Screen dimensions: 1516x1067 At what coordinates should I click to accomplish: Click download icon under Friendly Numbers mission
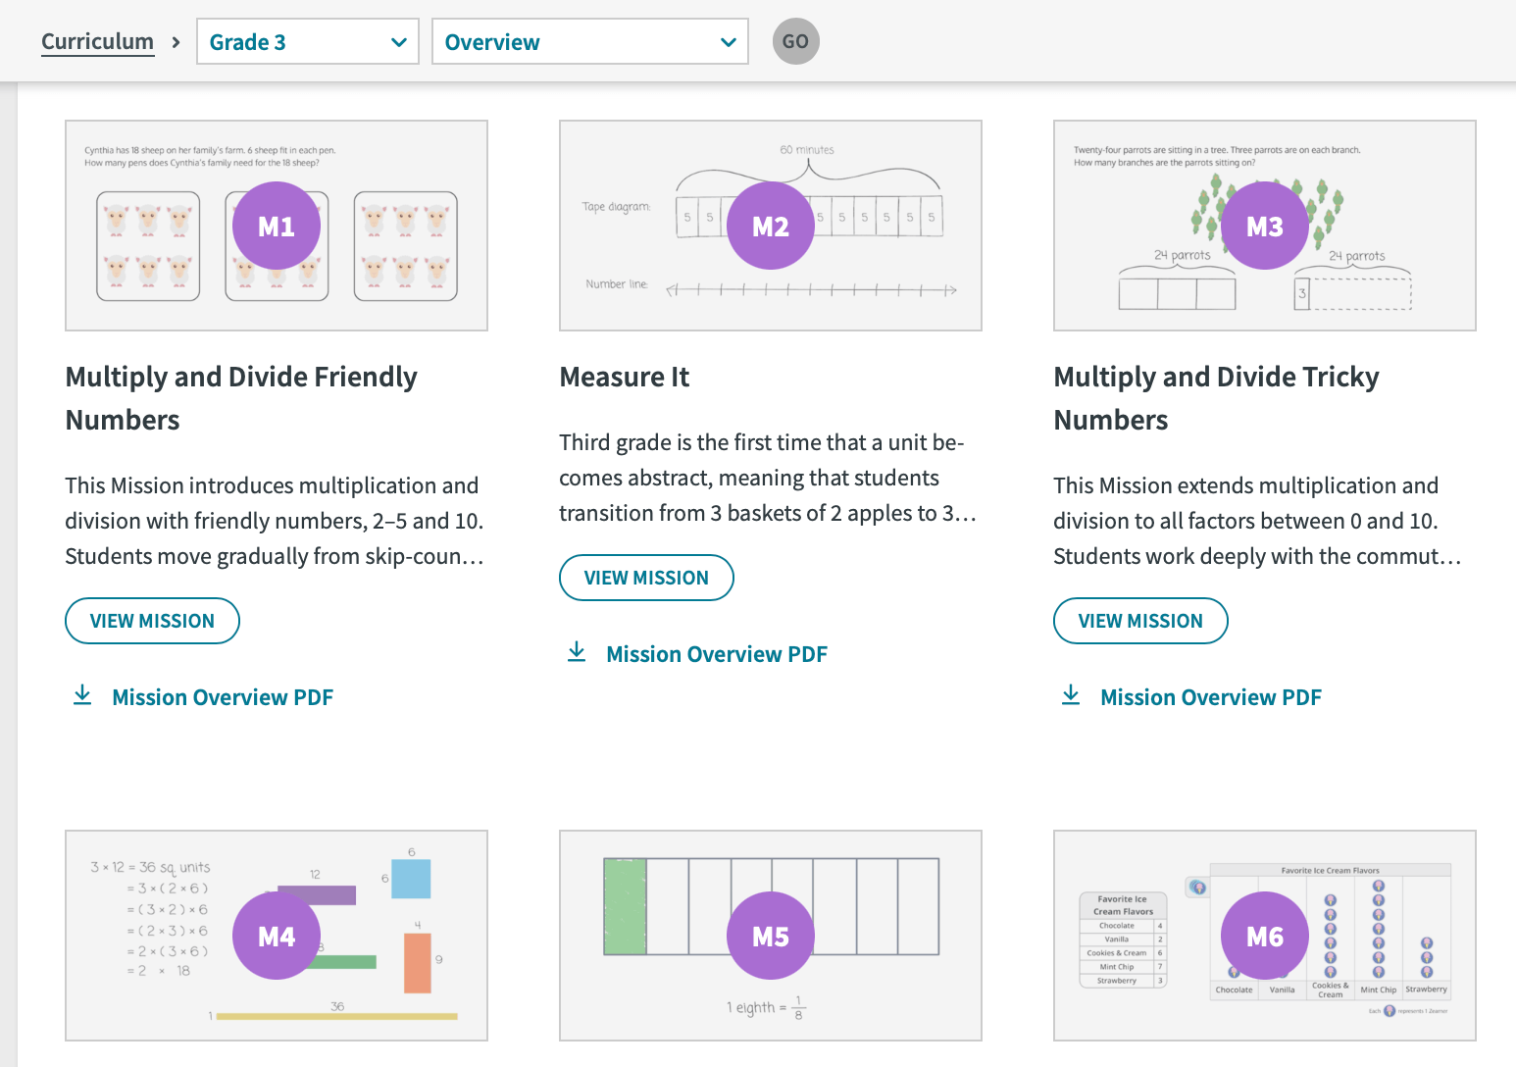pos(82,695)
